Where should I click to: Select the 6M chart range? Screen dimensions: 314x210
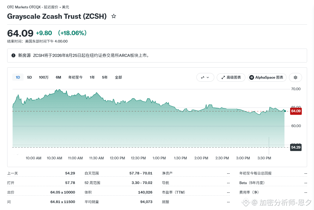(59, 77)
